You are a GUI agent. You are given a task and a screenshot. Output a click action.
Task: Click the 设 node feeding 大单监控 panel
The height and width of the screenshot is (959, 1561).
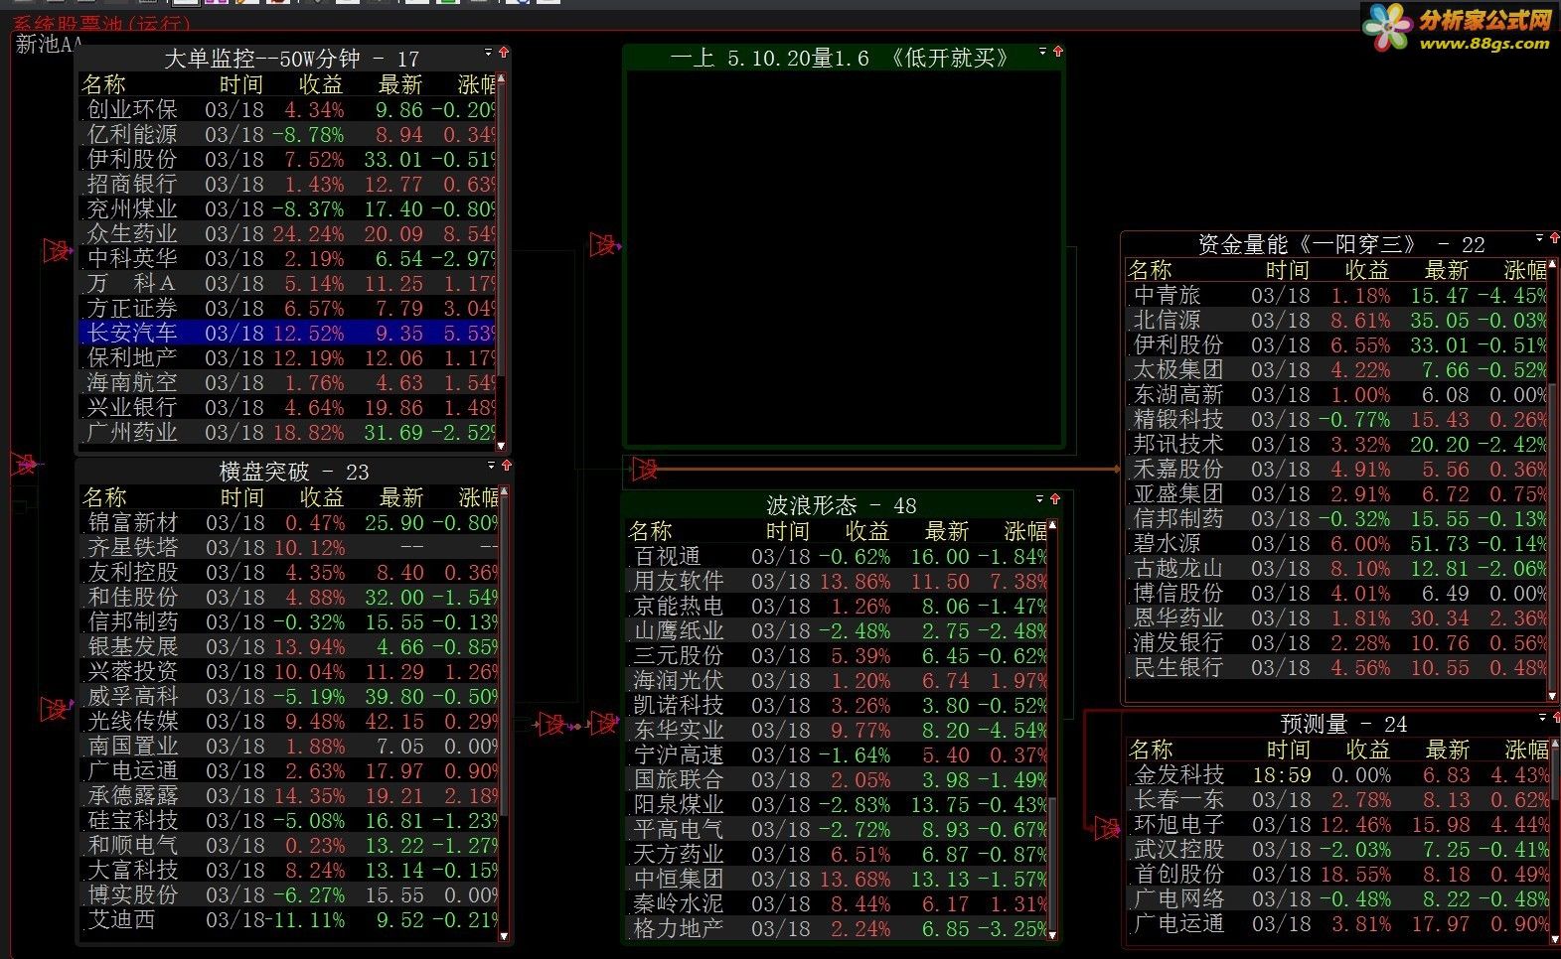coord(58,250)
